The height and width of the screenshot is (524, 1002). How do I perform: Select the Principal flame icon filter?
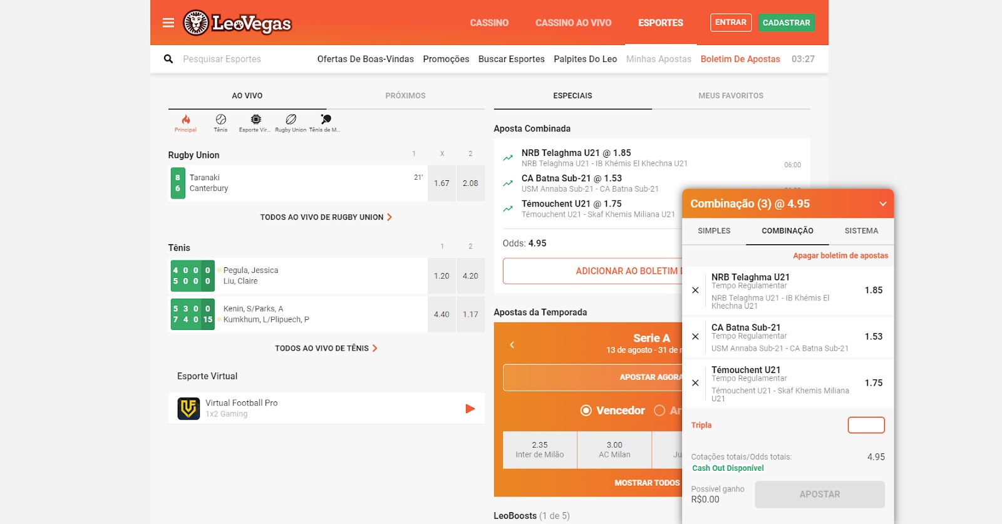[x=185, y=123]
